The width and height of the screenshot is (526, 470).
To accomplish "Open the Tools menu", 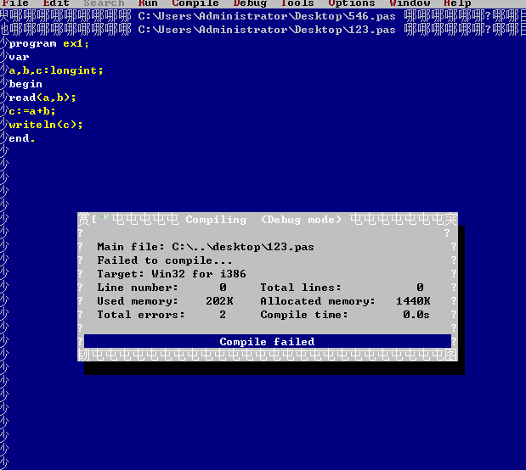I will click(297, 3).
